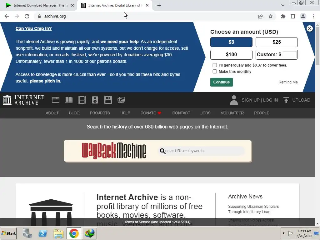
Task: Open Internet Download Manager taskbar icon
Action: 89,233
